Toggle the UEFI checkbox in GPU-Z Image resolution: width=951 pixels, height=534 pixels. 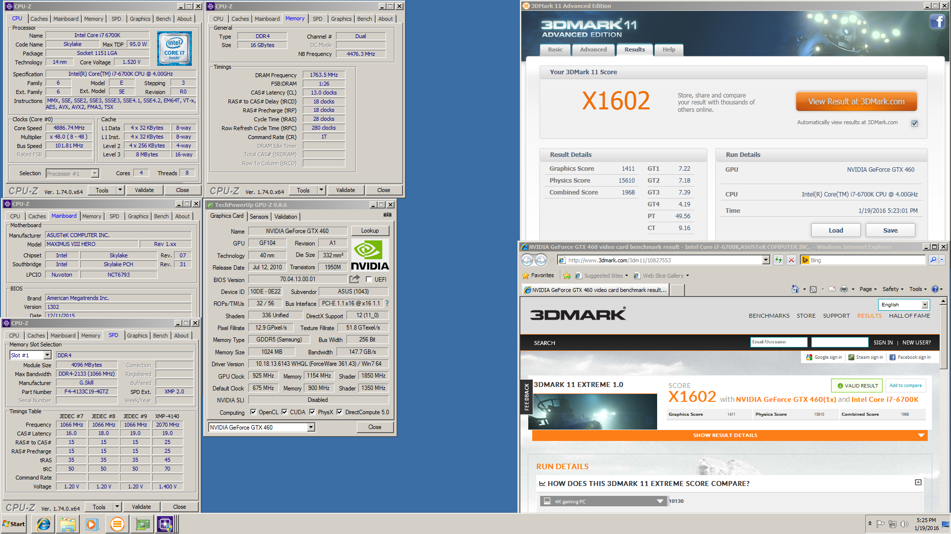point(368,280)
